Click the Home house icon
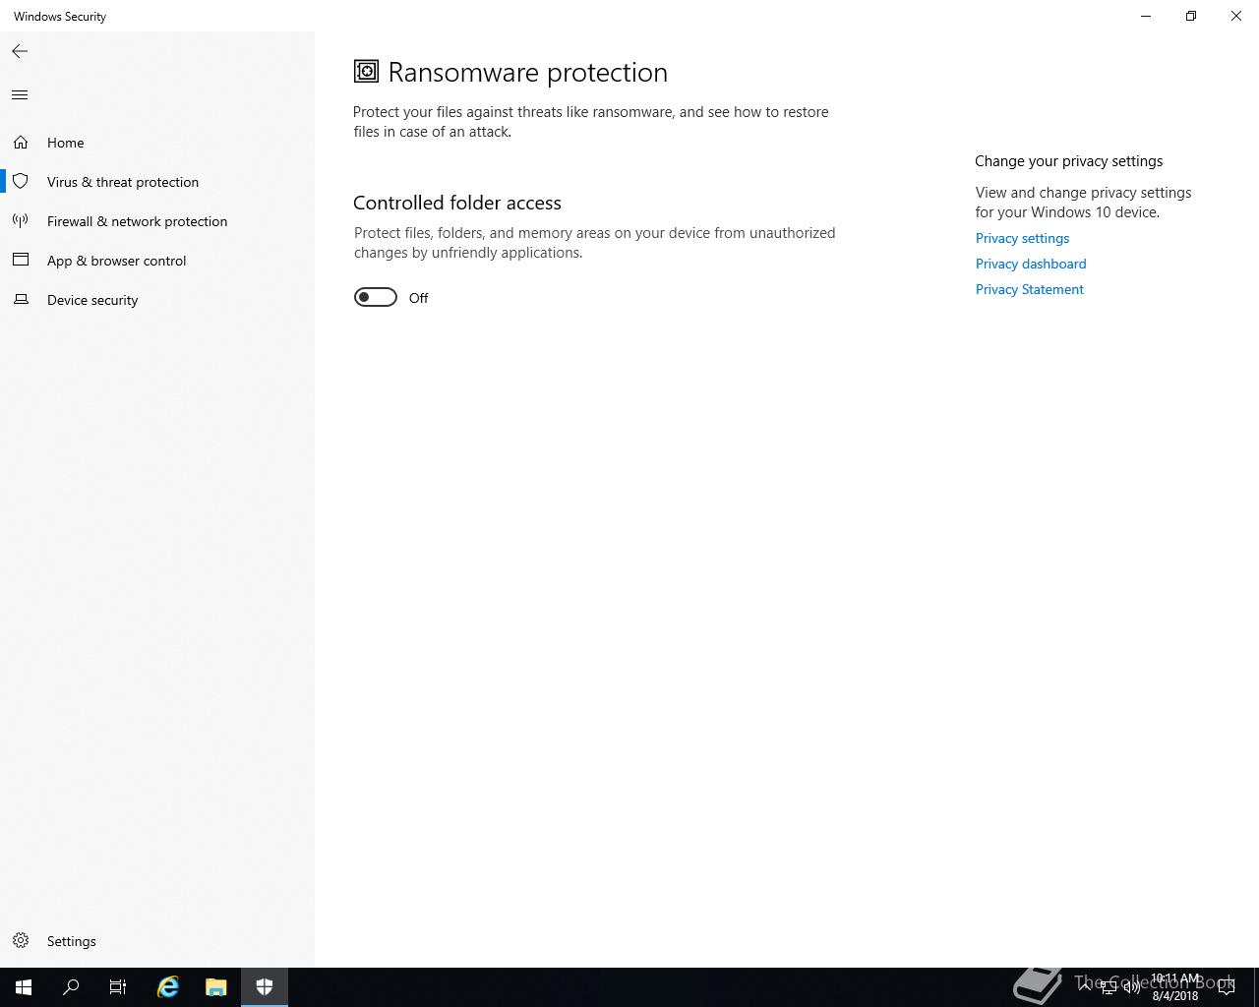 [x=21, y=143]
